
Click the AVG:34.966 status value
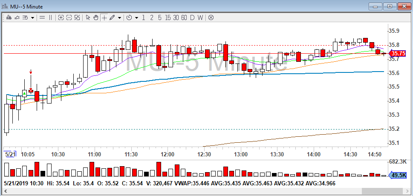[320, 183]
